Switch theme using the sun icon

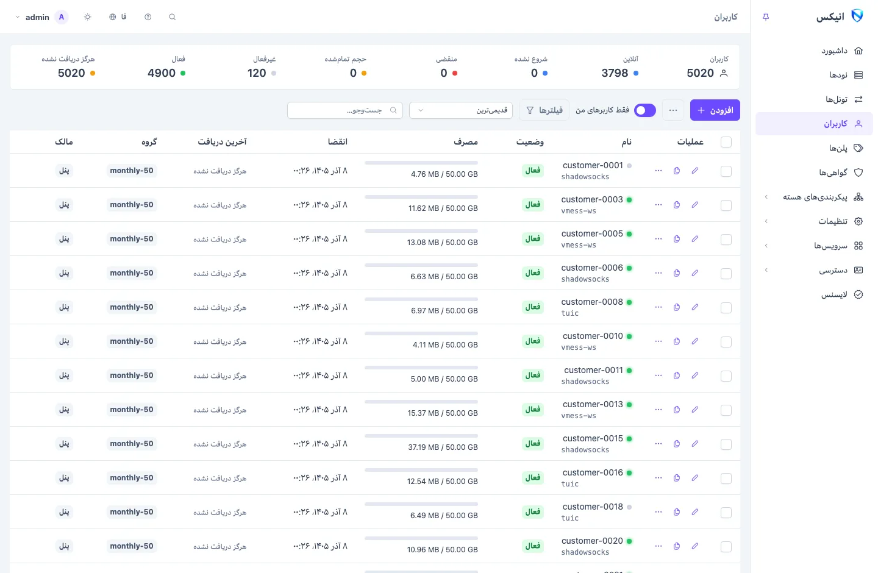tap(88, 17)
